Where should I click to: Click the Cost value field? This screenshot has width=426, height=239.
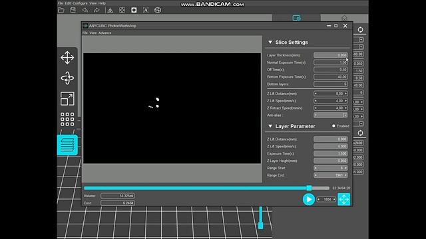coord(118,203)
